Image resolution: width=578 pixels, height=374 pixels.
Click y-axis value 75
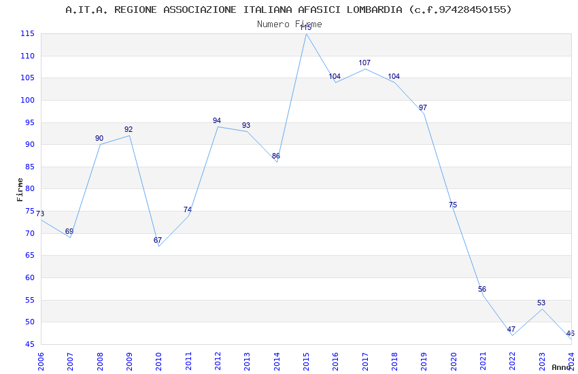30,211
